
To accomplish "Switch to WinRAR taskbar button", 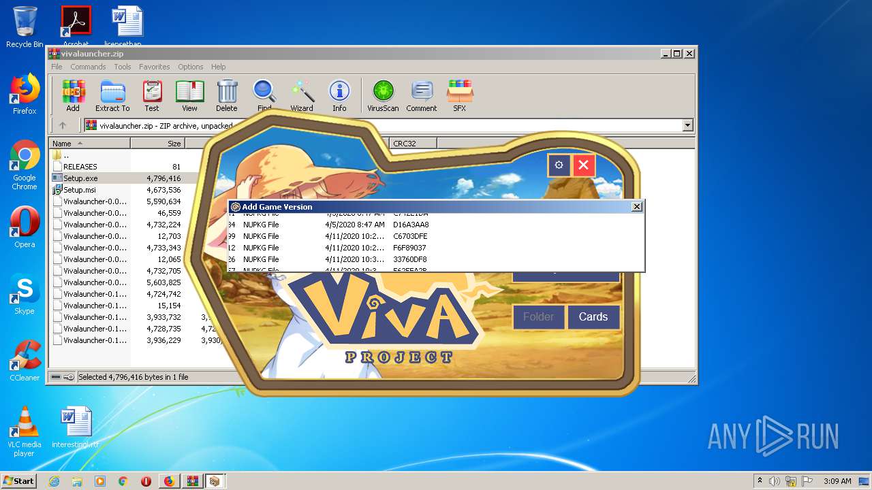I will click(192, 481).
